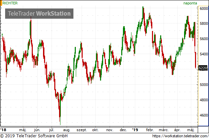The height and width of the screenshot is (139, 209).
Task: Click the 'naponta' interval label
Action: (190, 3)
